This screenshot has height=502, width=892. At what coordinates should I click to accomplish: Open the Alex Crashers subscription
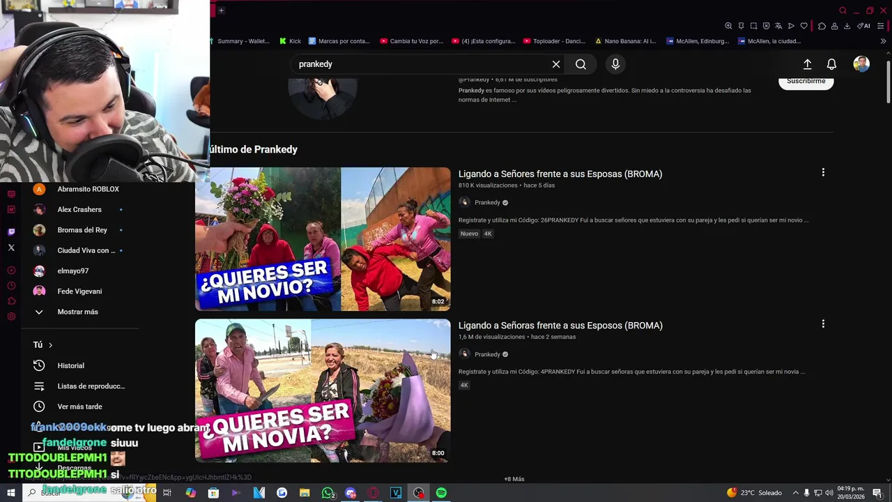tap(80, 209)
